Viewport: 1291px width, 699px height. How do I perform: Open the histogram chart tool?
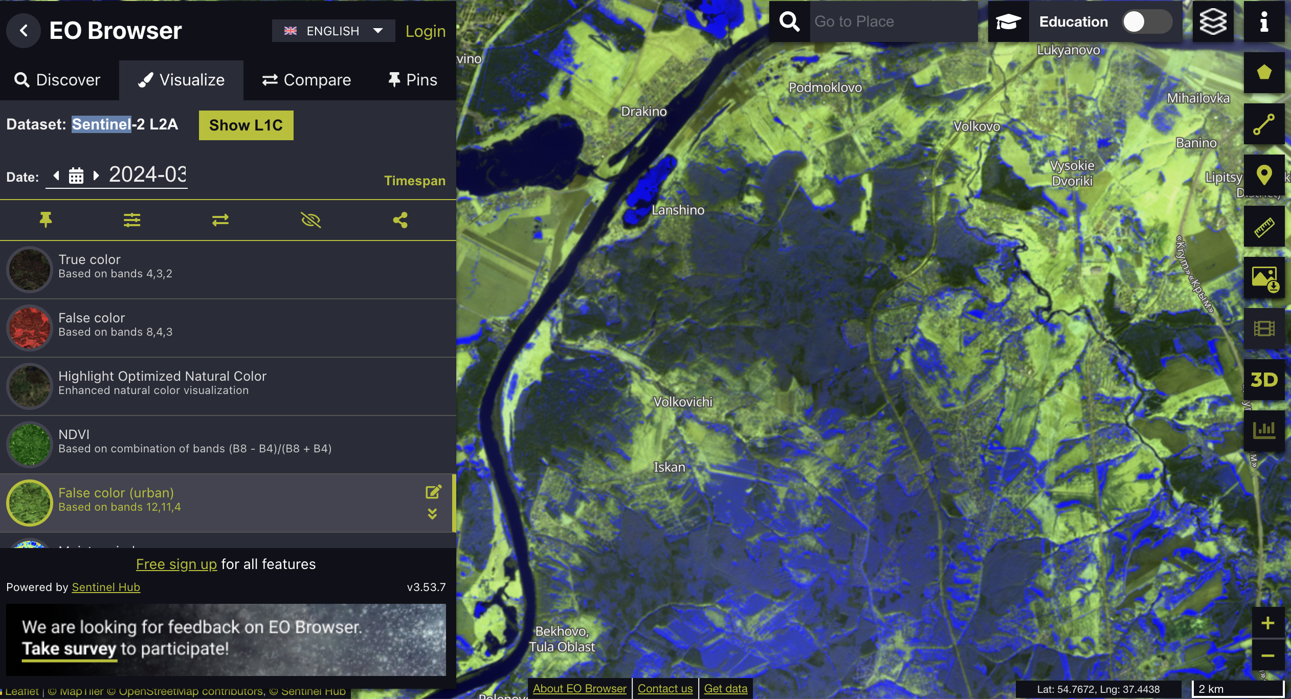click(x=1264, y=431)
